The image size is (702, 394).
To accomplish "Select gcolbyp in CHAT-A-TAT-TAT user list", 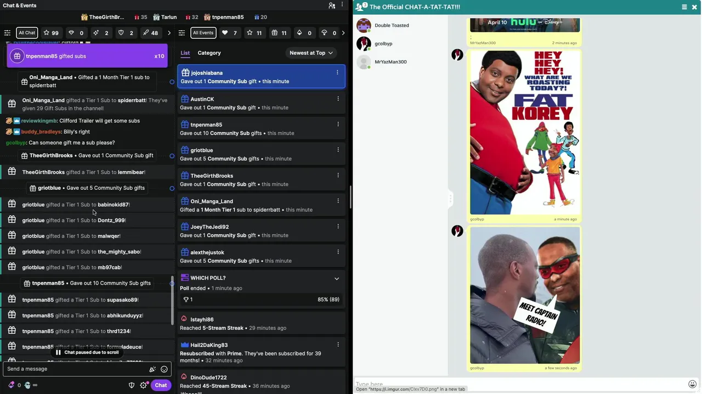I will click(x=383, y=43).
